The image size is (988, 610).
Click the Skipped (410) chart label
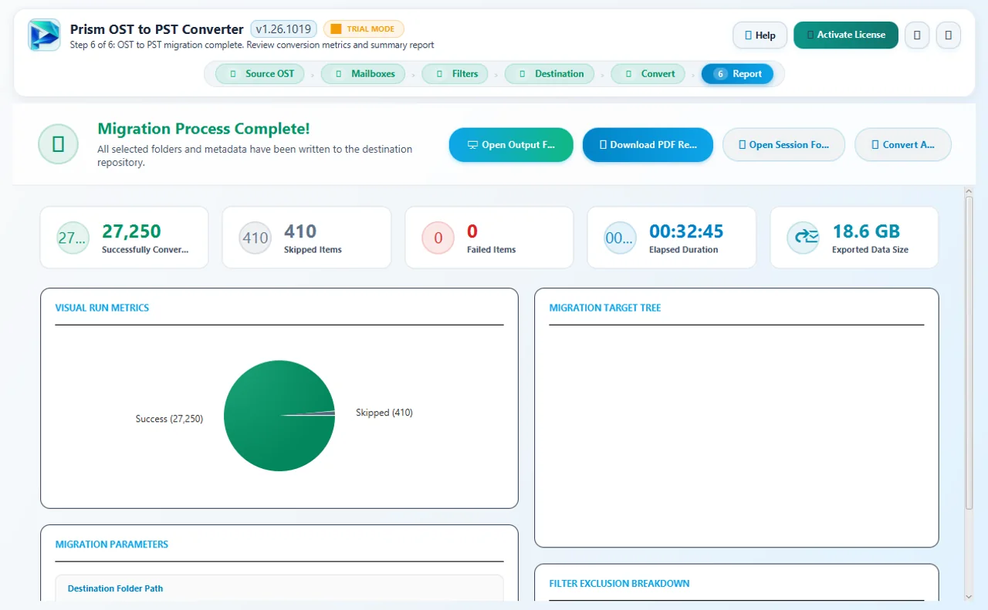[384, 413]
